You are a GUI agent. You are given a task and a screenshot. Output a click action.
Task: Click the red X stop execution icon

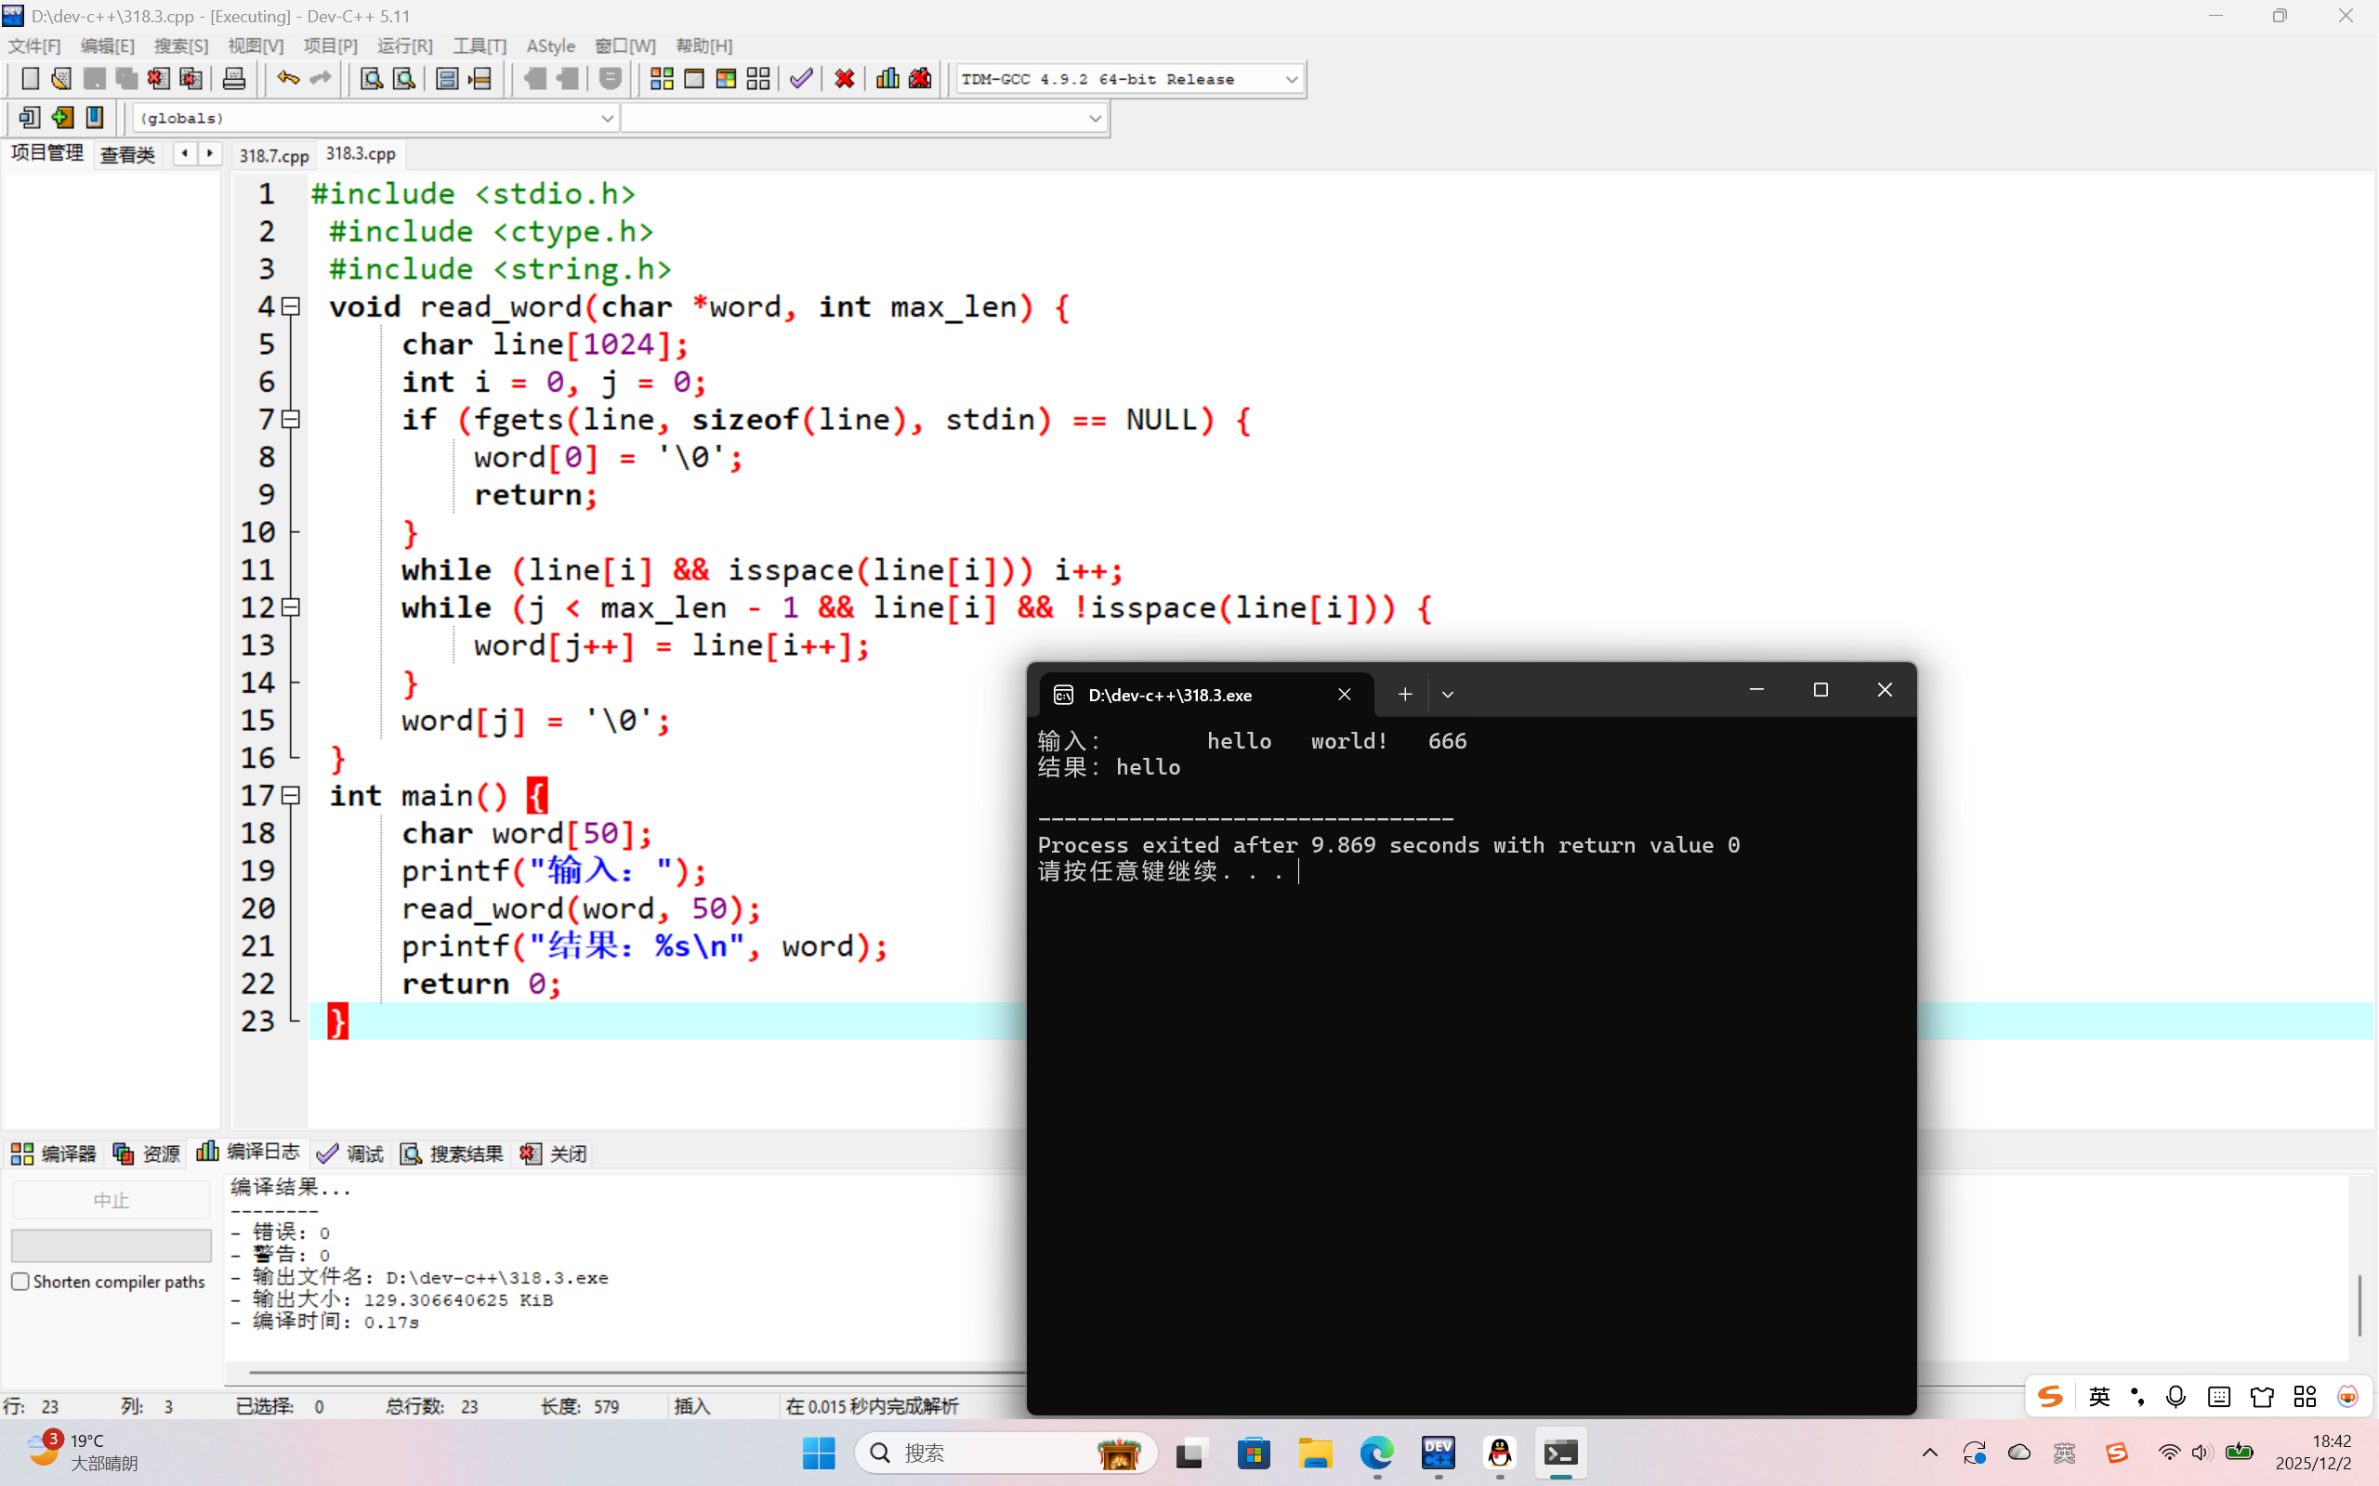pos(845,79)
